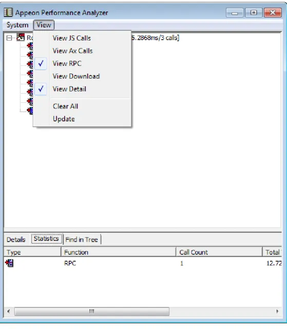Sort by the Type column header

[32, 252]
